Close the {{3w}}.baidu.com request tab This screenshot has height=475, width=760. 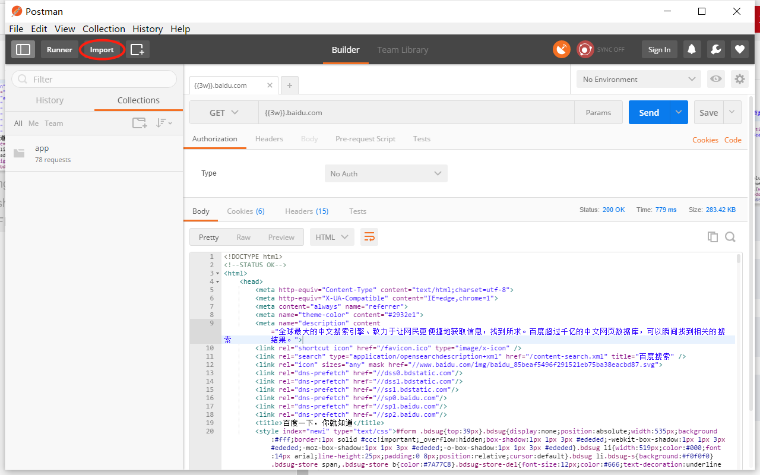[x=270, y=85]
